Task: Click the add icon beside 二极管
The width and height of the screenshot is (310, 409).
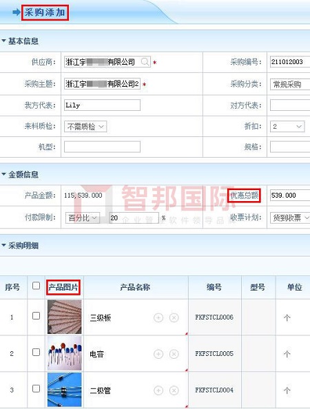Action: pyautogui.click(x=158, y=390)
